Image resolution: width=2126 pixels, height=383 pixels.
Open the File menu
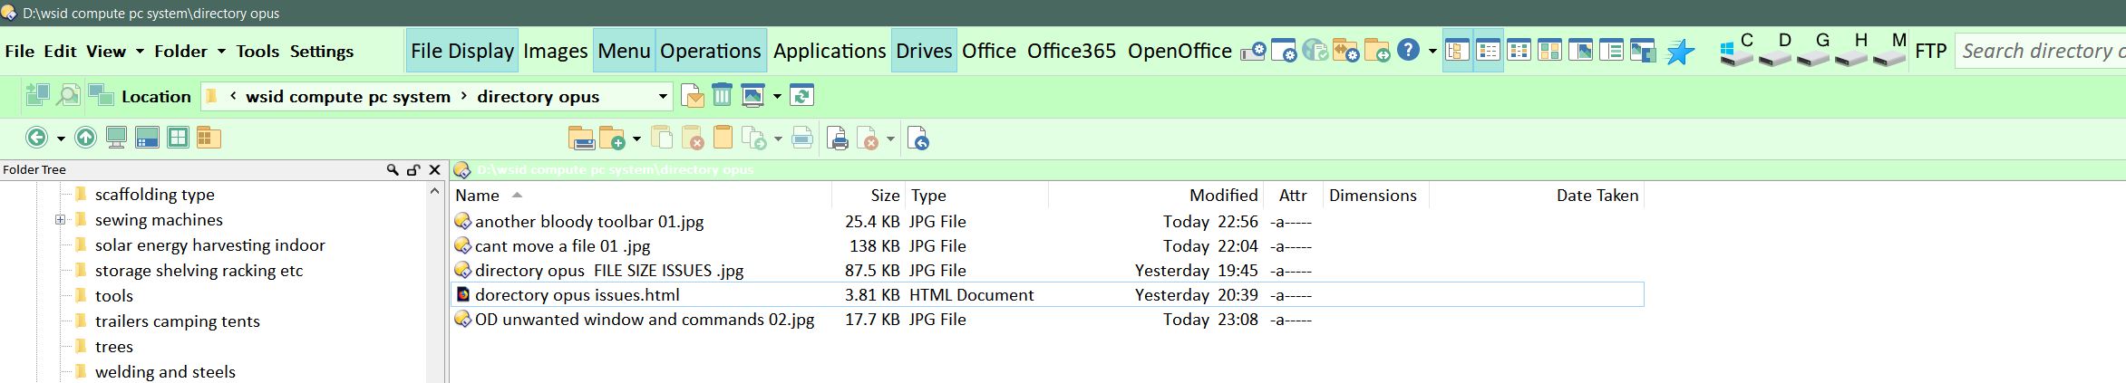pyautogui.click(x=19, y=52)
